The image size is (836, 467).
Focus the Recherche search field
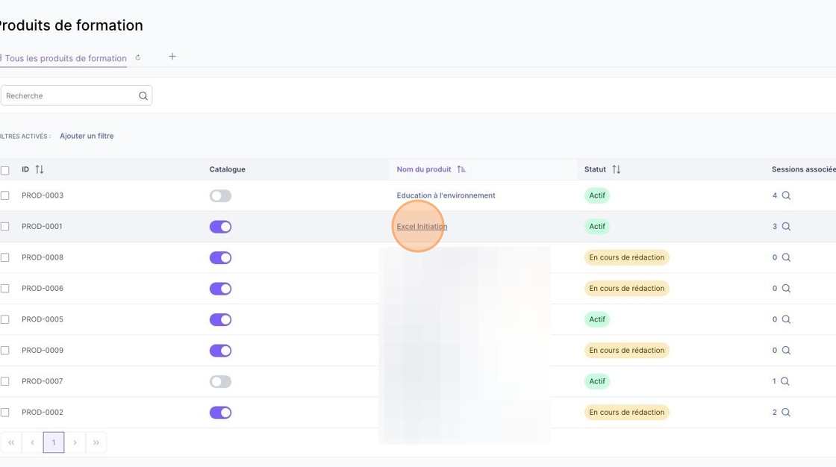pos(70,96)
